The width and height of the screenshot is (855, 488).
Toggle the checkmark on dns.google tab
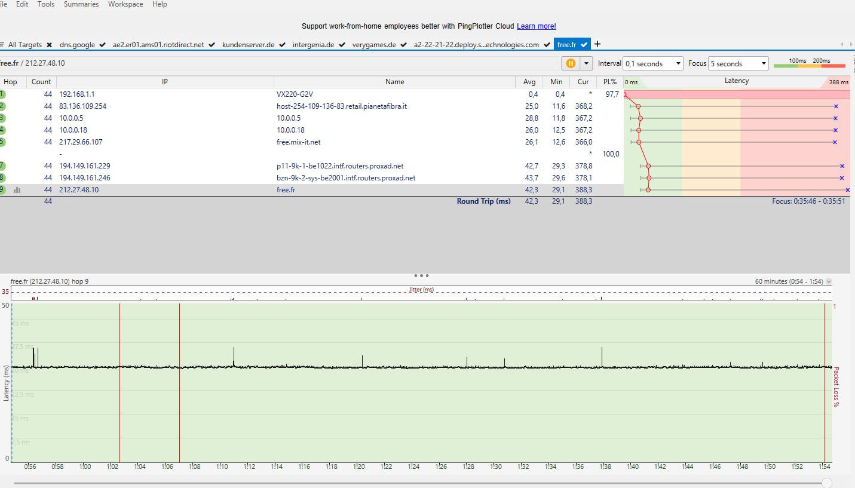point(103,45)
